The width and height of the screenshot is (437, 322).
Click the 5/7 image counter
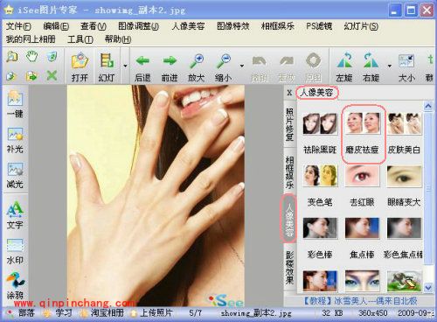pos(195,313)
